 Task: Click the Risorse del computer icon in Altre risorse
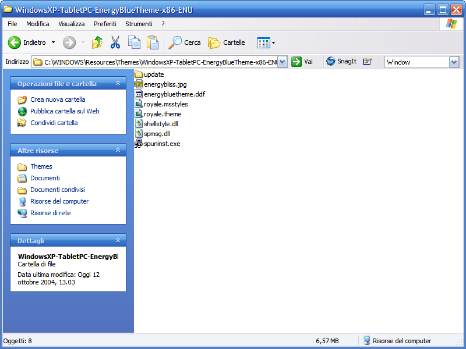(22, 201)
